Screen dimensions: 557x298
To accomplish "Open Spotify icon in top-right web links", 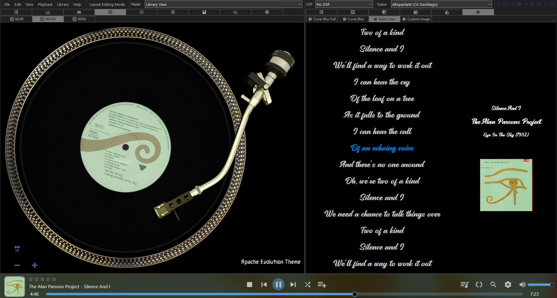I will point(532,4).
